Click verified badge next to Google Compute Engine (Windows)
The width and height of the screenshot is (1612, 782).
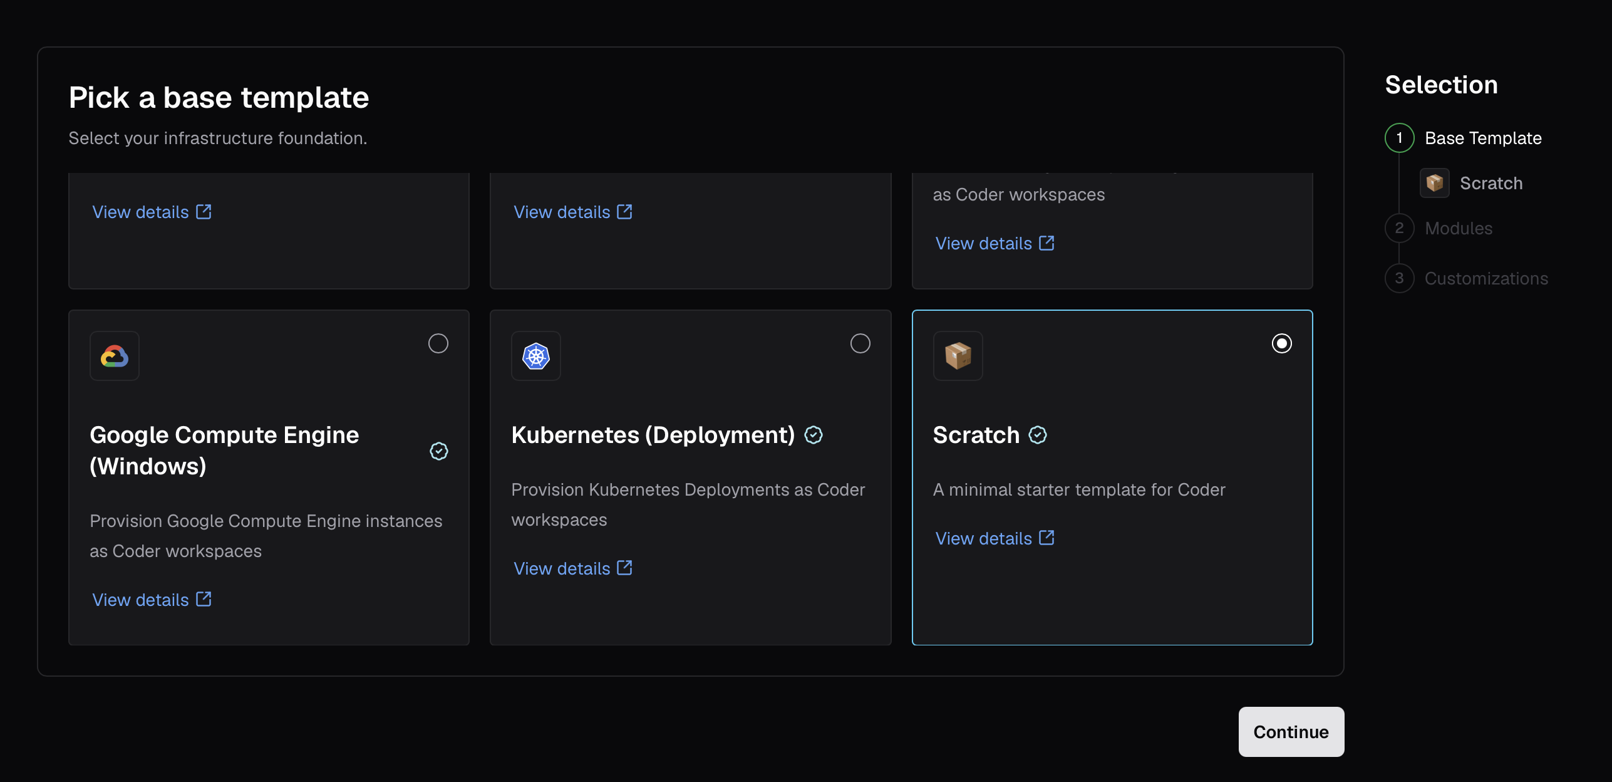coord(439,451)
